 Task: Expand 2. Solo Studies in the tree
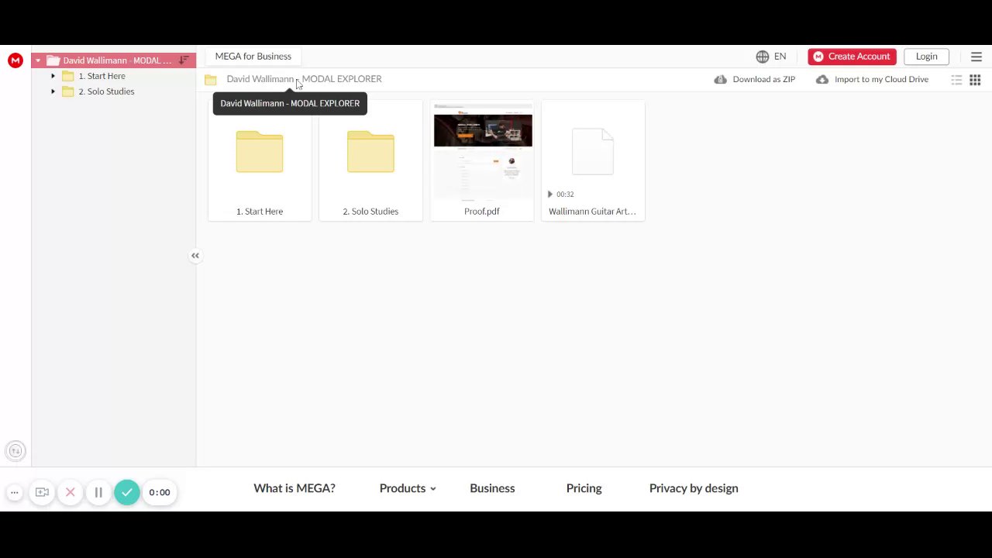click(x=53, y=91)
